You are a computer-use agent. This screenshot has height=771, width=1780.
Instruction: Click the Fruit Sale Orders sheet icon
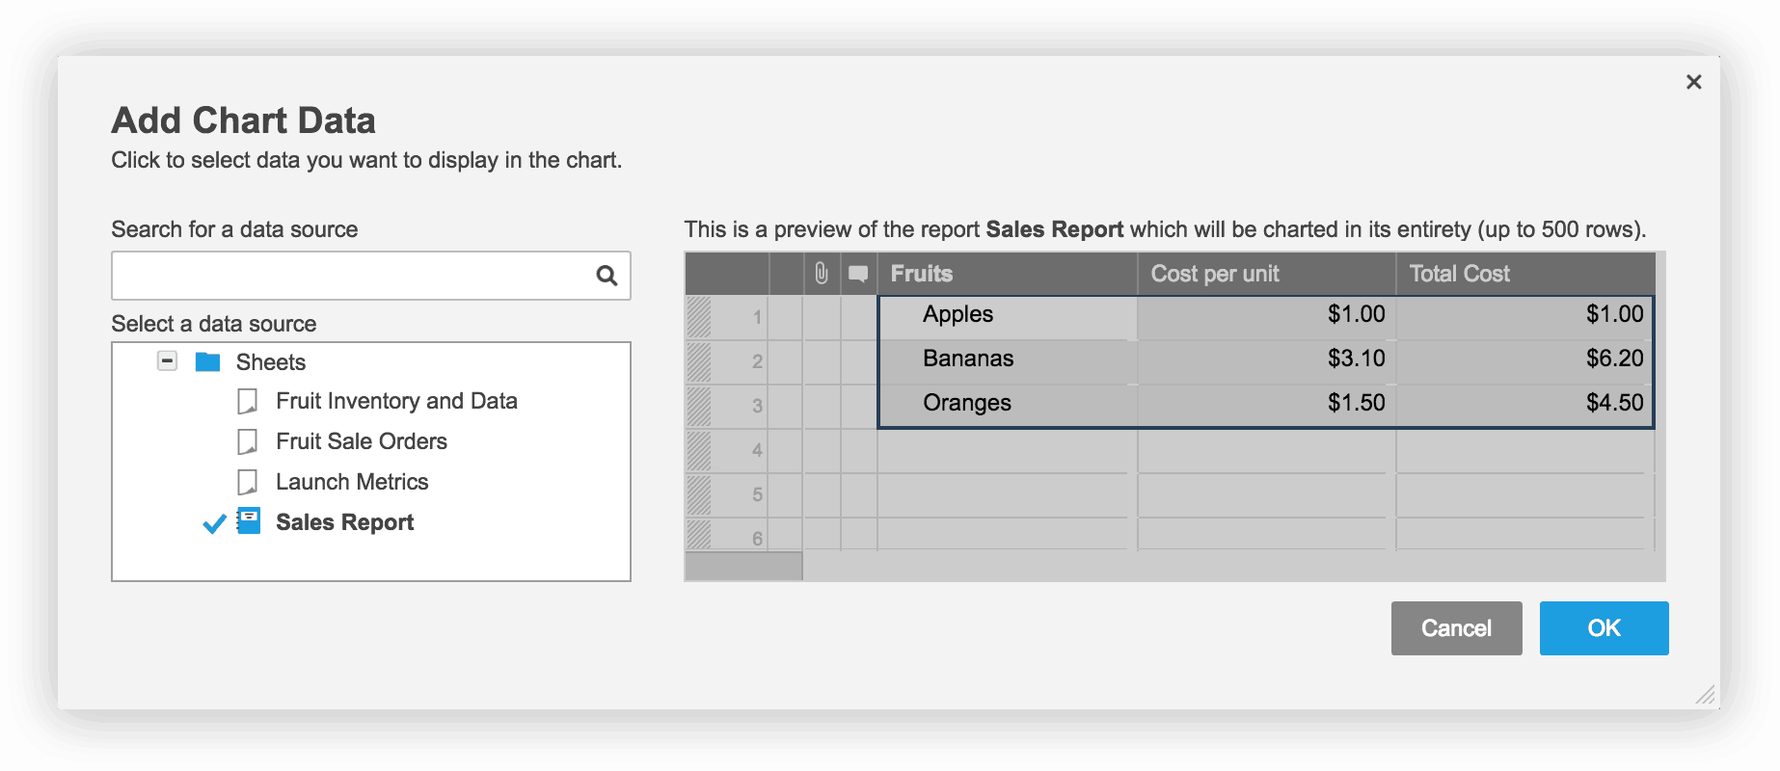click(248, 441)
